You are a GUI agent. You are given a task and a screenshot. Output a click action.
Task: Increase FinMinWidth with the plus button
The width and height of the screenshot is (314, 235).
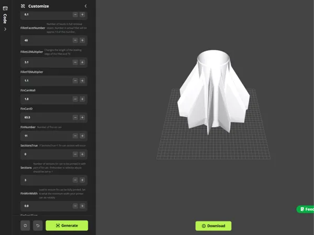pos(82,206)
